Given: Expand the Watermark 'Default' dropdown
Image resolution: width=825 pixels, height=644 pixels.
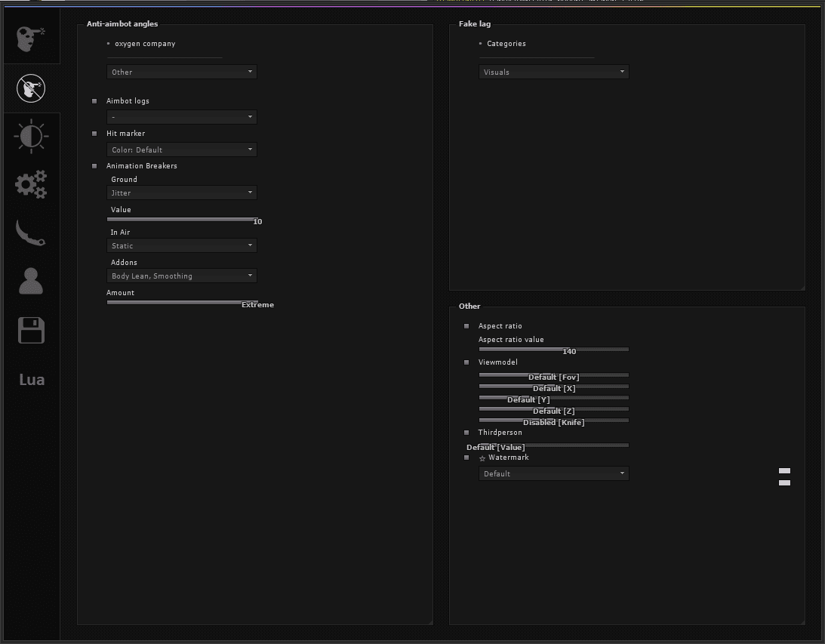Looking at the screenshot, I should (x=554, y=473).
